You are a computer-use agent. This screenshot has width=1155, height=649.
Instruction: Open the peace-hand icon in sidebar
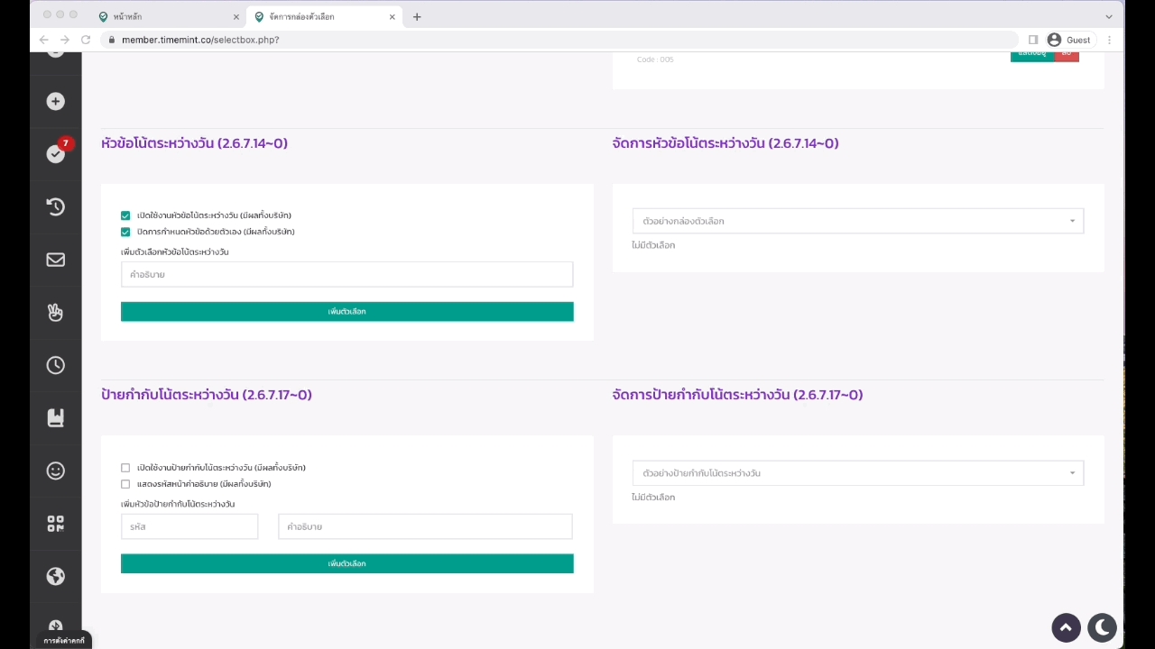click(x=56, y=313)
